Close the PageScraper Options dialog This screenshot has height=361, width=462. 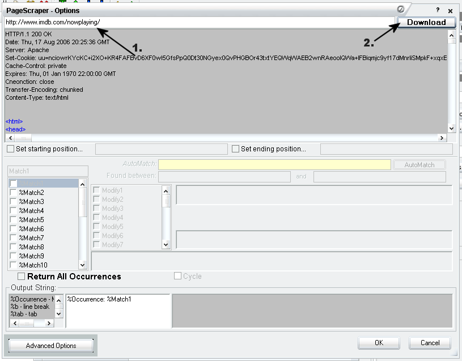coord(450,11)
